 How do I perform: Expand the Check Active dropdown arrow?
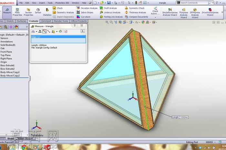155,17
